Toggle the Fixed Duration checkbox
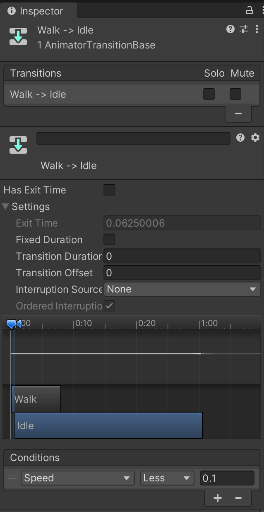 pos(109,240)
